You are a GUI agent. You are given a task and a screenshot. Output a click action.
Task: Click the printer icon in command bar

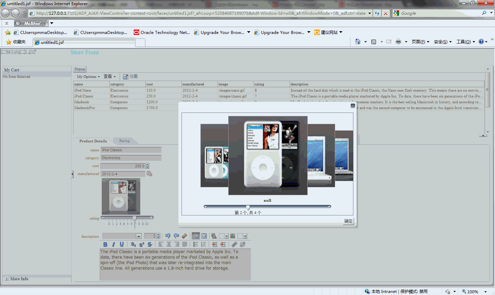tap(398, 42)
